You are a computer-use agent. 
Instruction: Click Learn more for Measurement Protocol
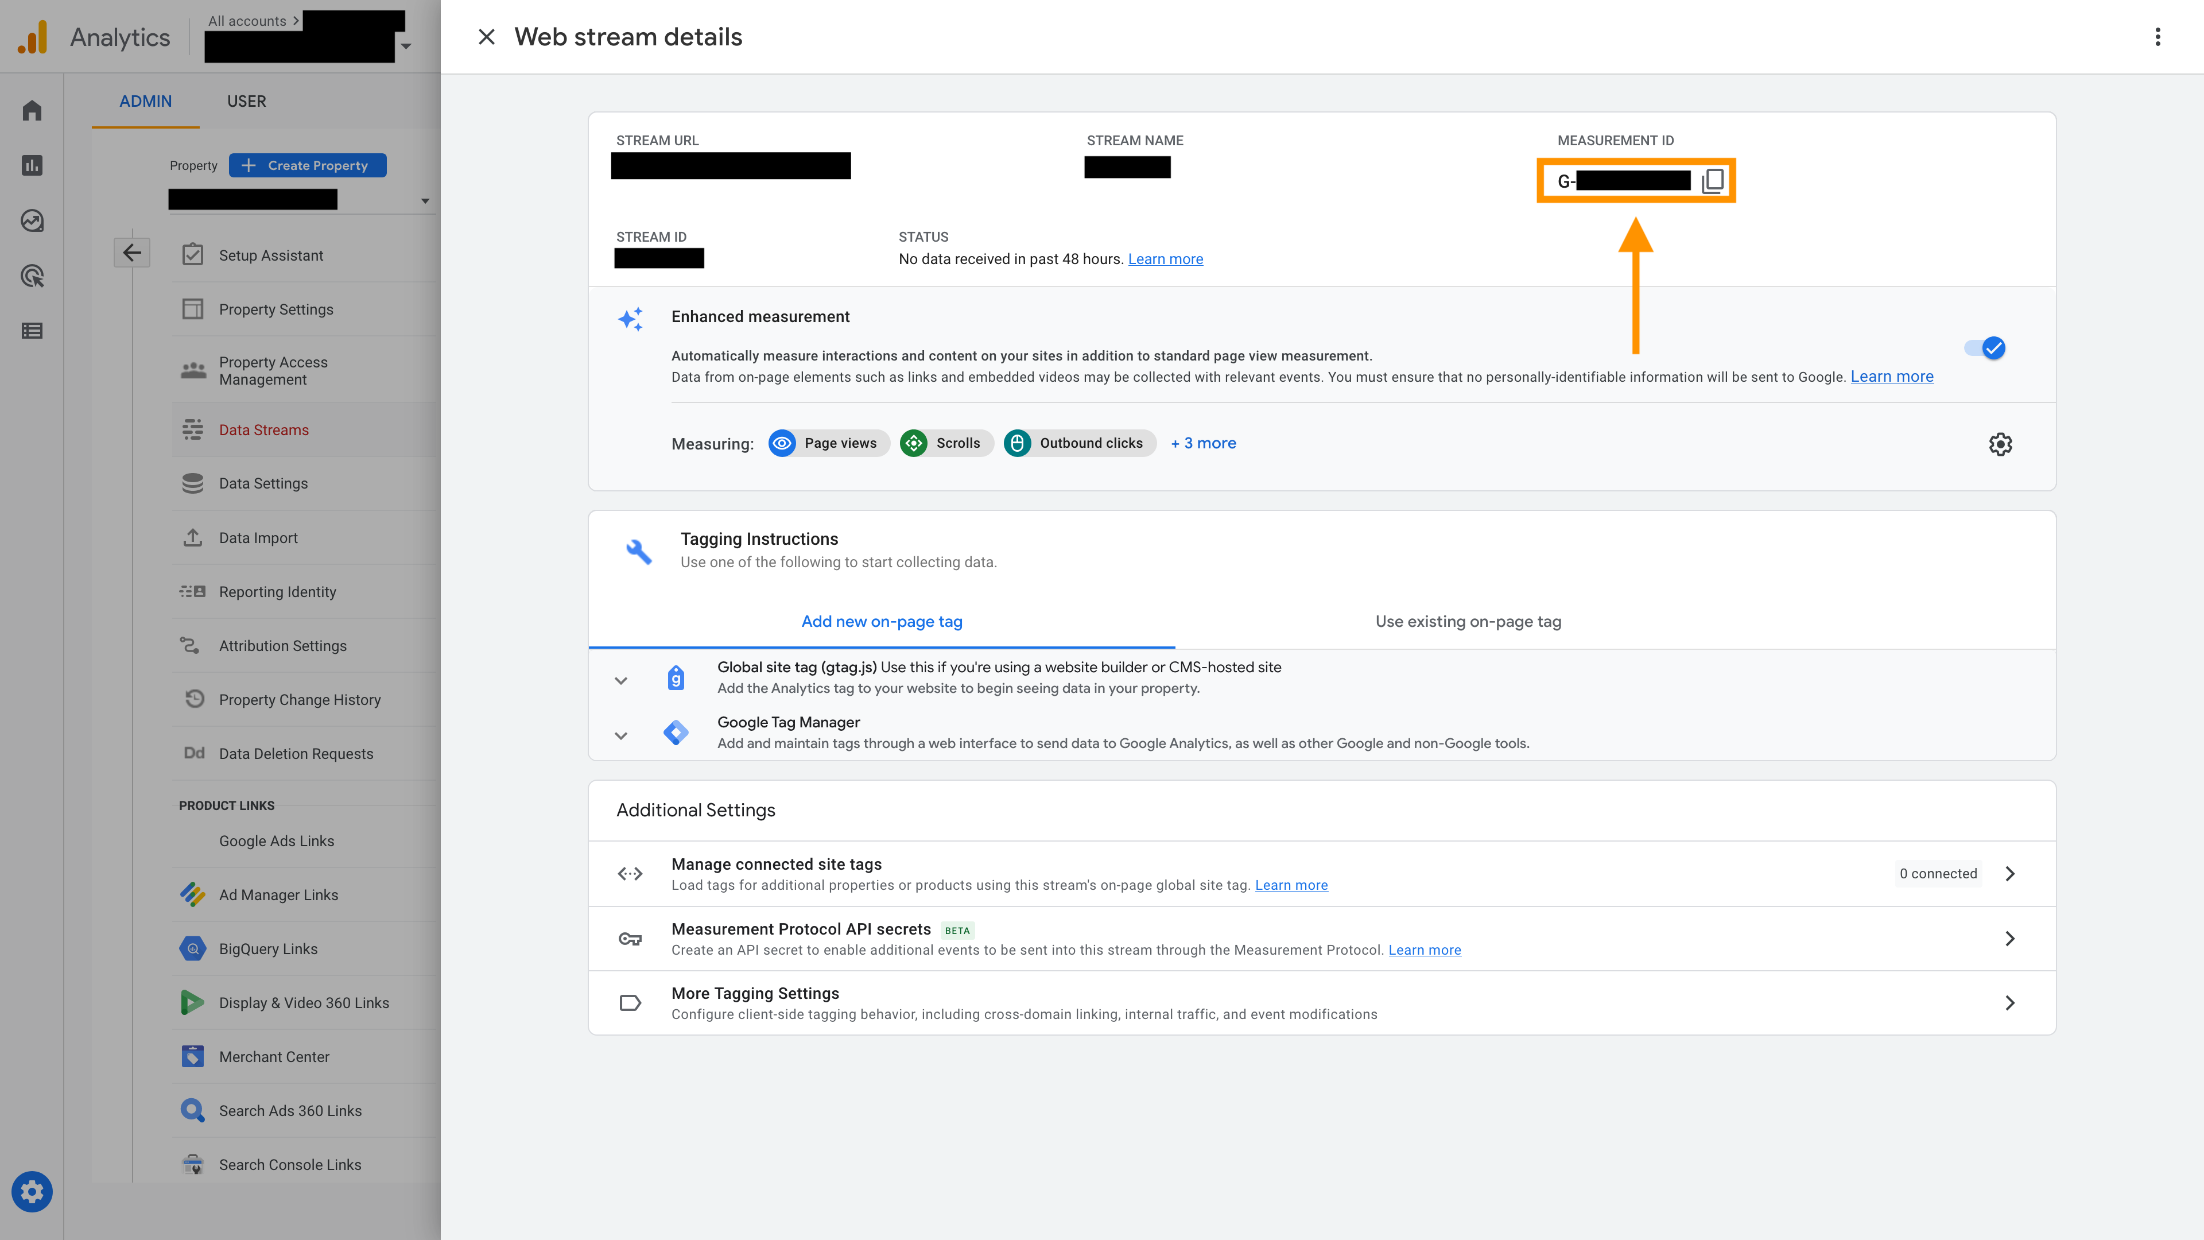pyautogui.click(x=1425, y=950)
